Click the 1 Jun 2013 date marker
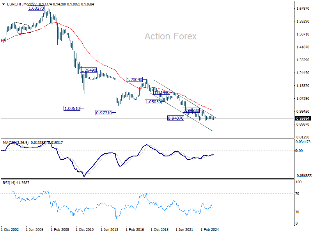 point(110,229)
